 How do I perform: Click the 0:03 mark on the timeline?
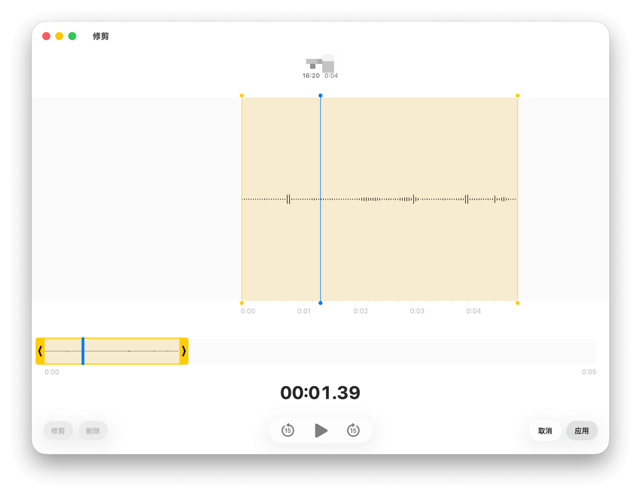pos(417,311)
